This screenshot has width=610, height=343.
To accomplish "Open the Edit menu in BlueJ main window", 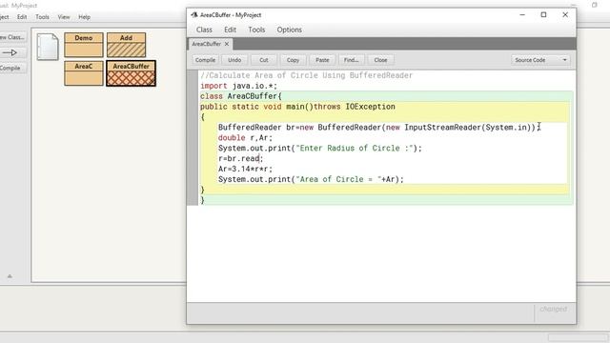I will coord(22,17).
